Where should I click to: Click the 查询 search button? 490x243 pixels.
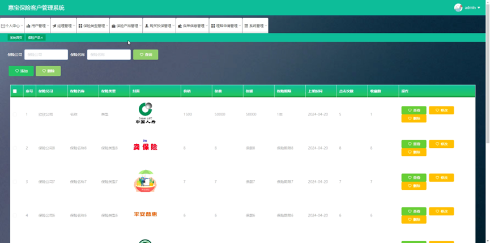[146, 54]
